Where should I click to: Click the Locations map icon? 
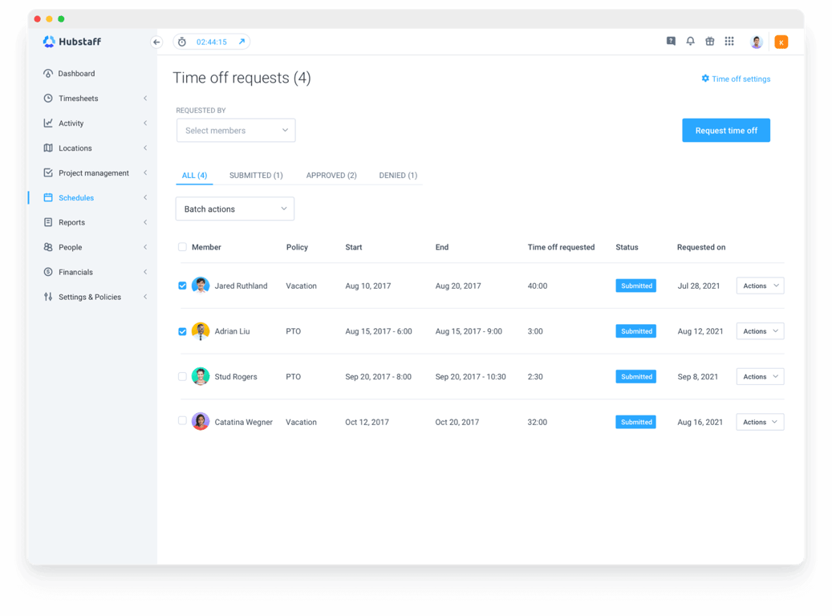(x=48, y=148)
